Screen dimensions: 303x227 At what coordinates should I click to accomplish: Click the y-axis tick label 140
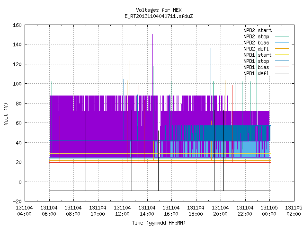[17, 44]
